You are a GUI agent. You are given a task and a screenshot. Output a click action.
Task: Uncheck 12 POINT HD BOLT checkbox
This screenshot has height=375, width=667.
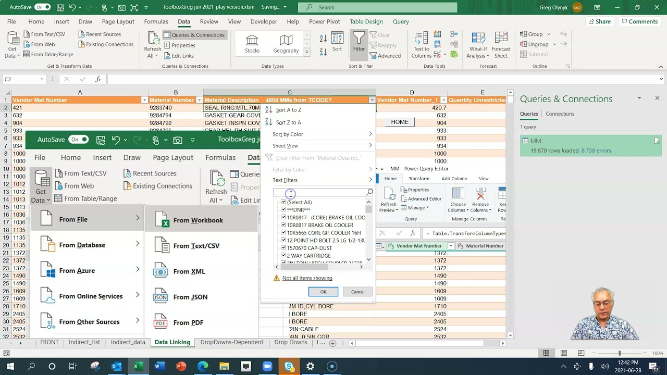[283, 241]
